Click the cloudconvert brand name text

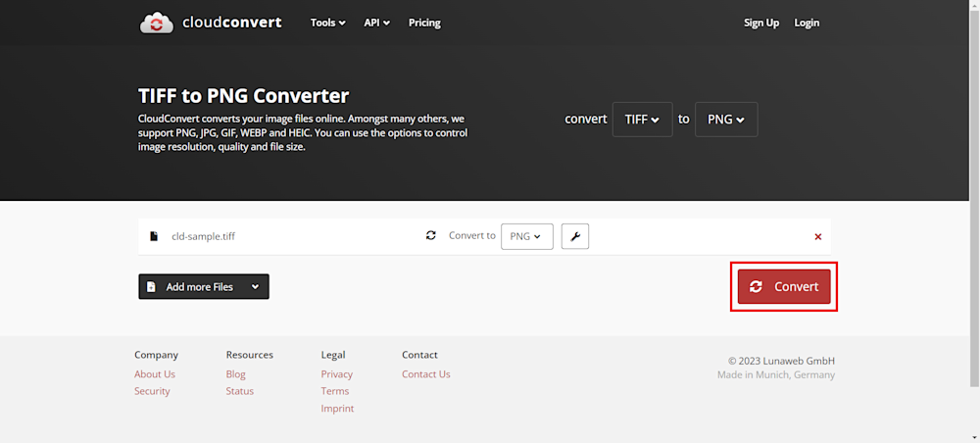[232, 23]
